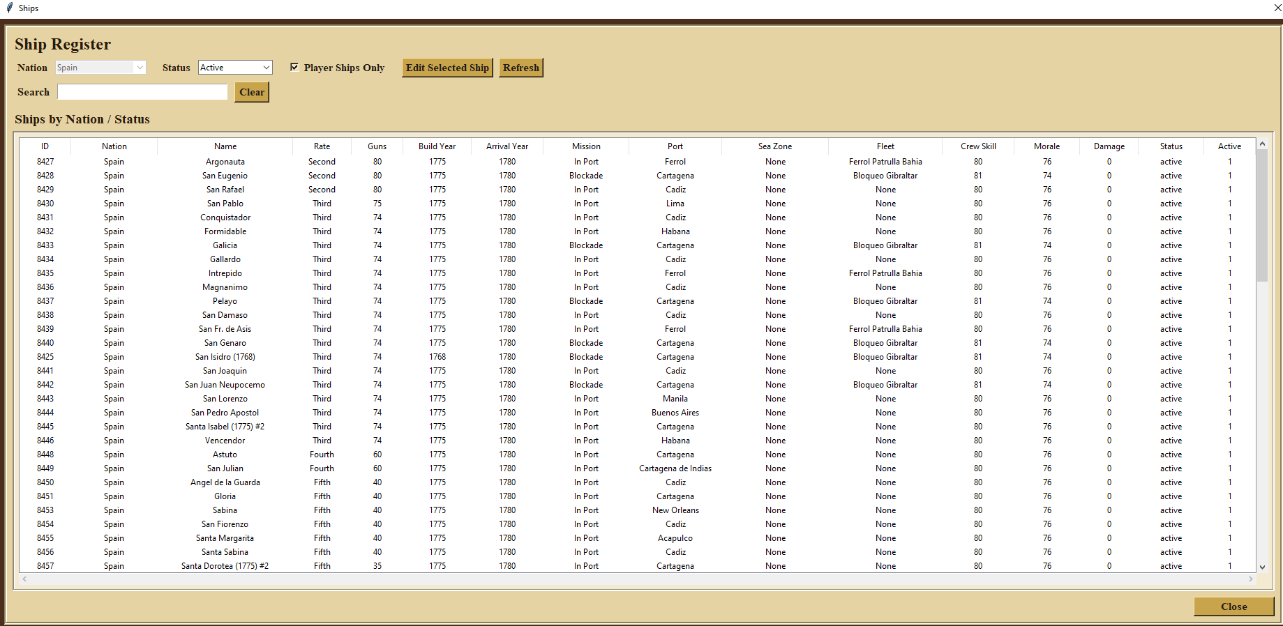Sort by the Mission column header
The image size is (1283, 626).
pyautogui.click(x=586, y=146)
